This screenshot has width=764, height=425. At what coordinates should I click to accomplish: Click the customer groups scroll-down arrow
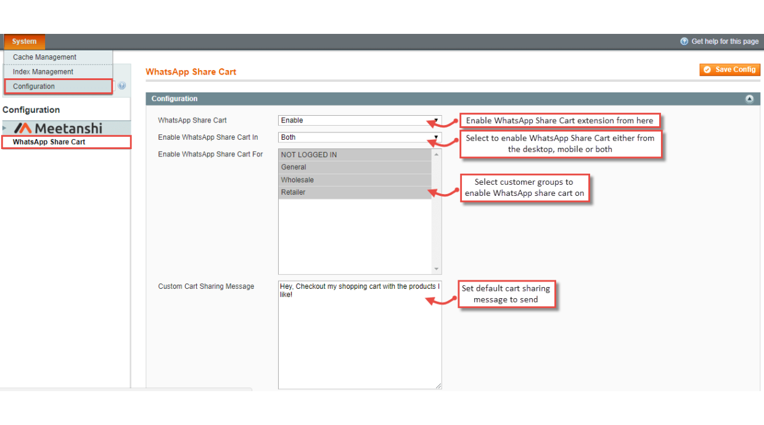click(437, 269)
